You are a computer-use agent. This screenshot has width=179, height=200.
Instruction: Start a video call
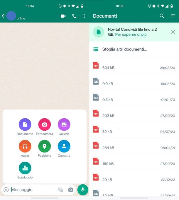coord(63,16)
